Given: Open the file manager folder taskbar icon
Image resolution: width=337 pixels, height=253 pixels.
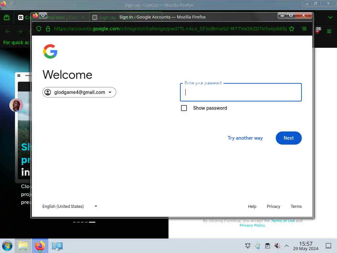Looking at the screenshot, I should (23, 246).
